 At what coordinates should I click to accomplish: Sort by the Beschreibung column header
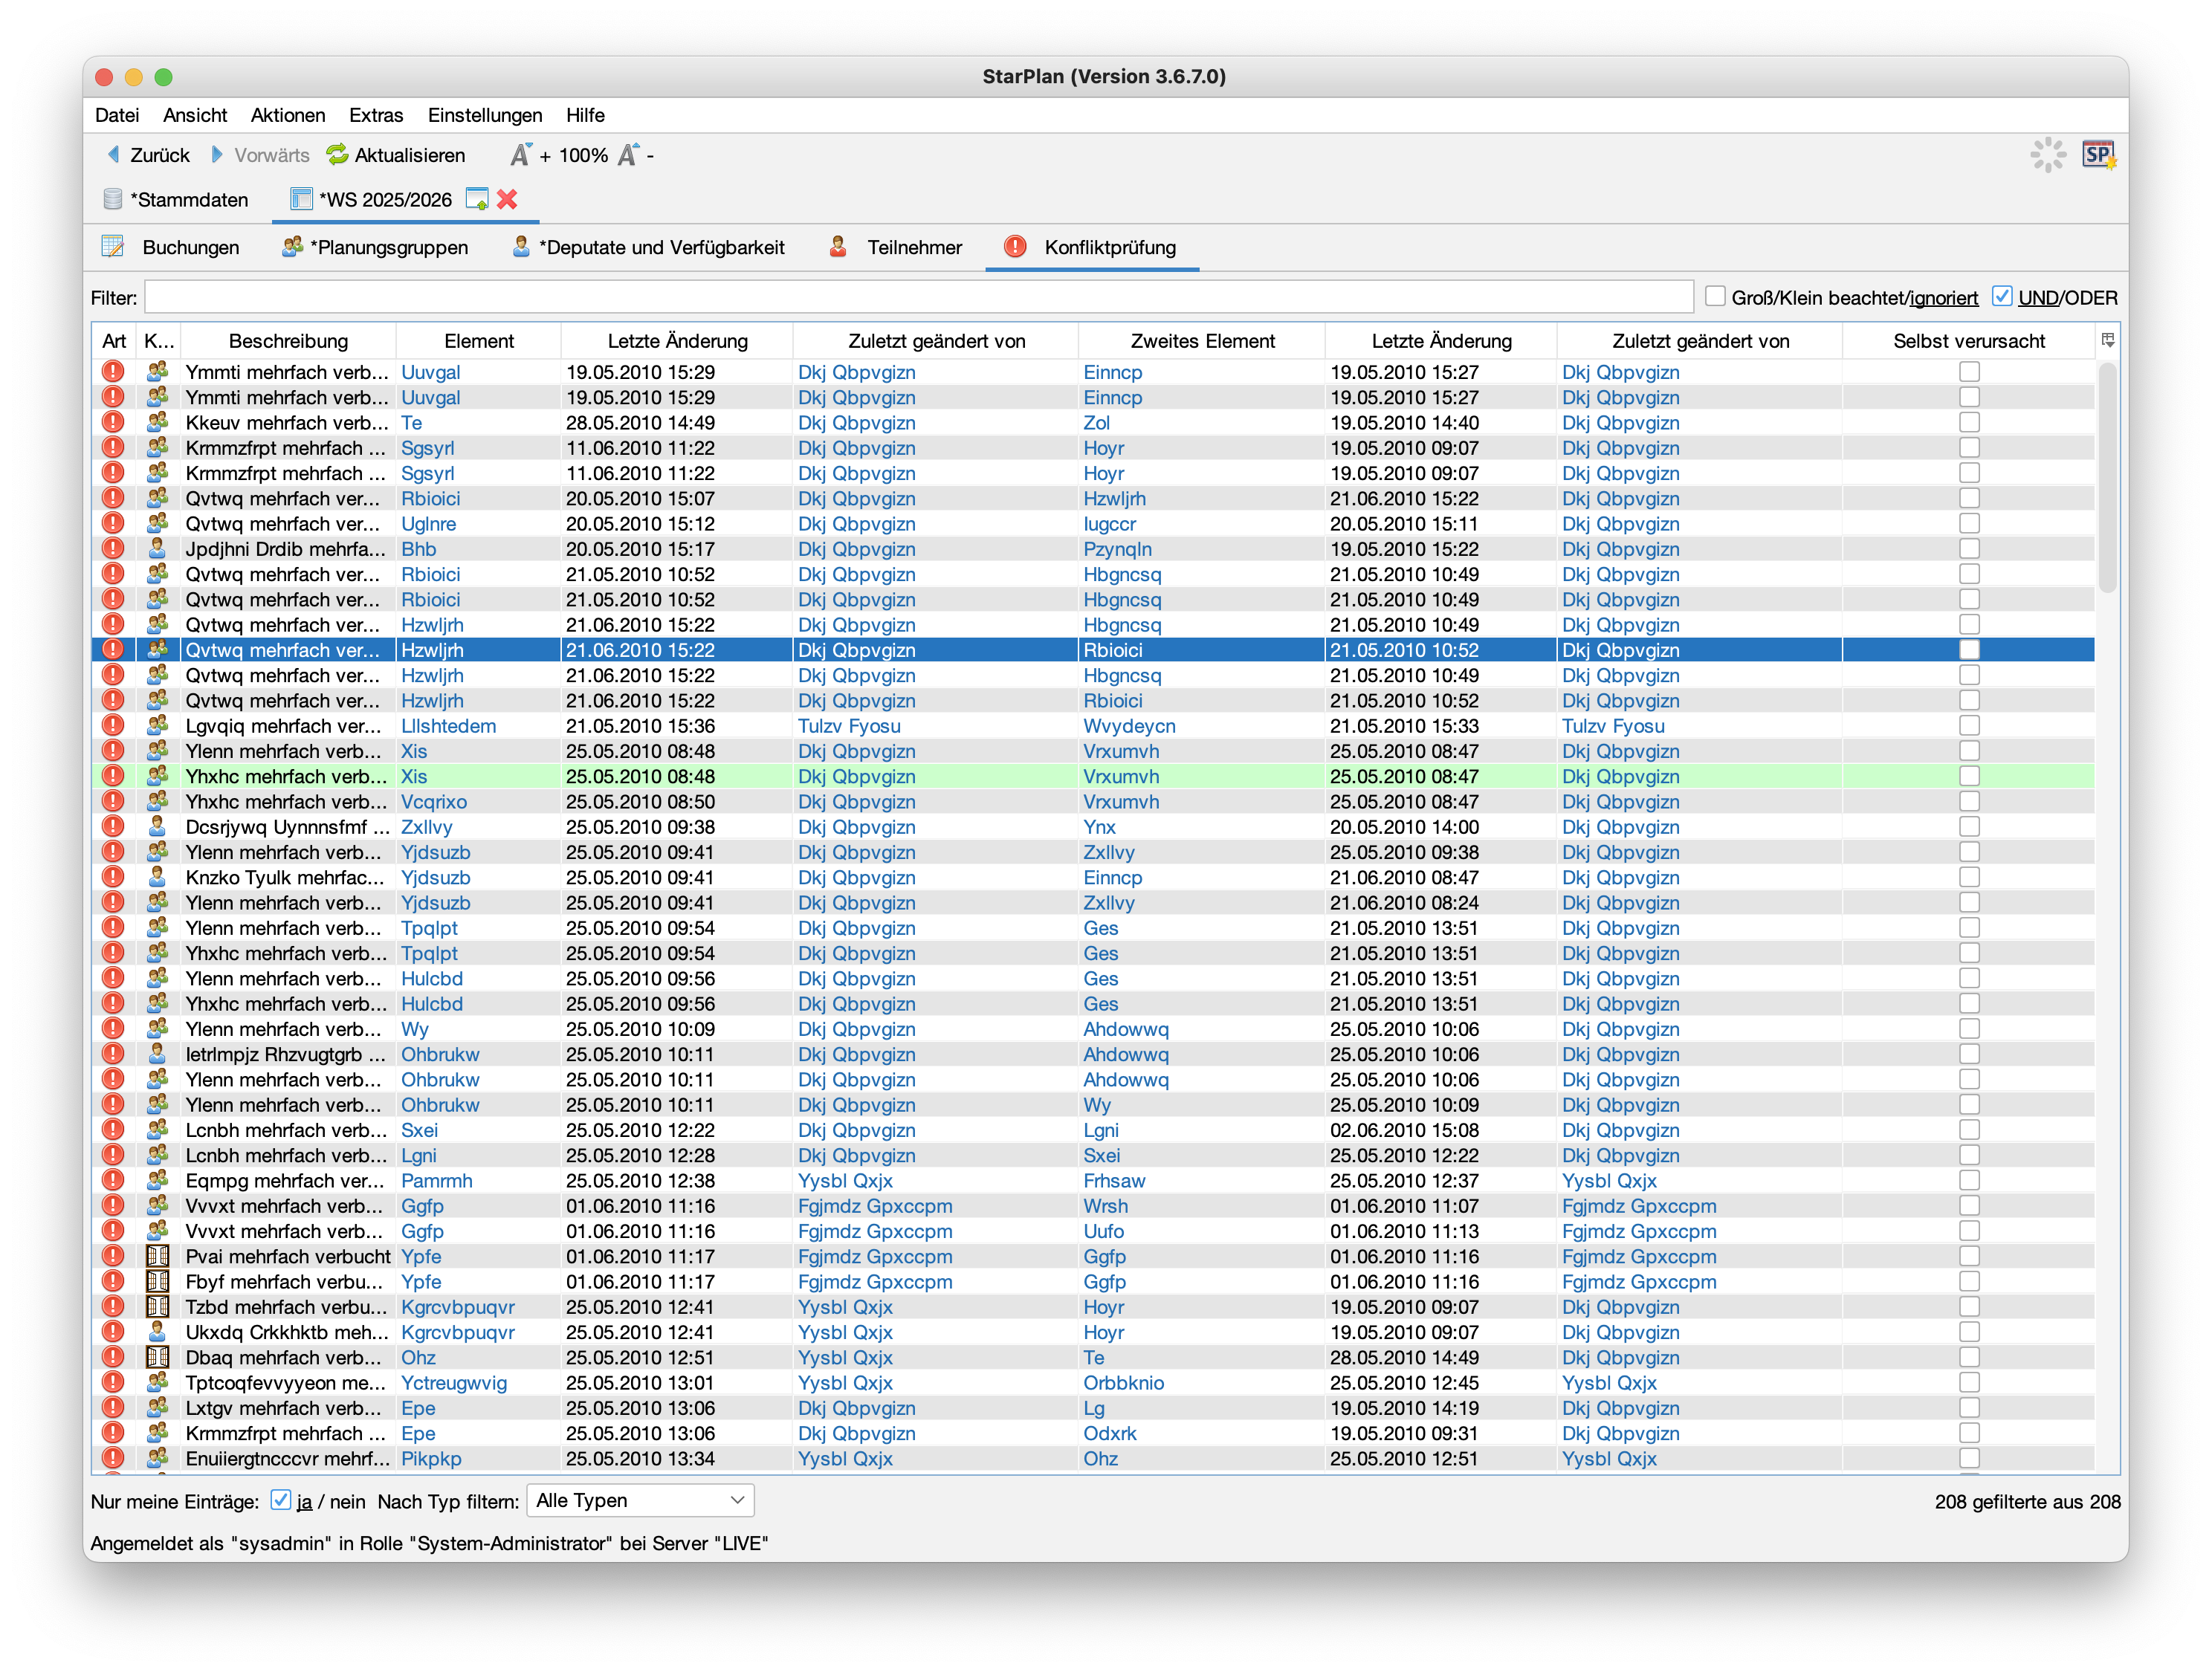[288, 341]
